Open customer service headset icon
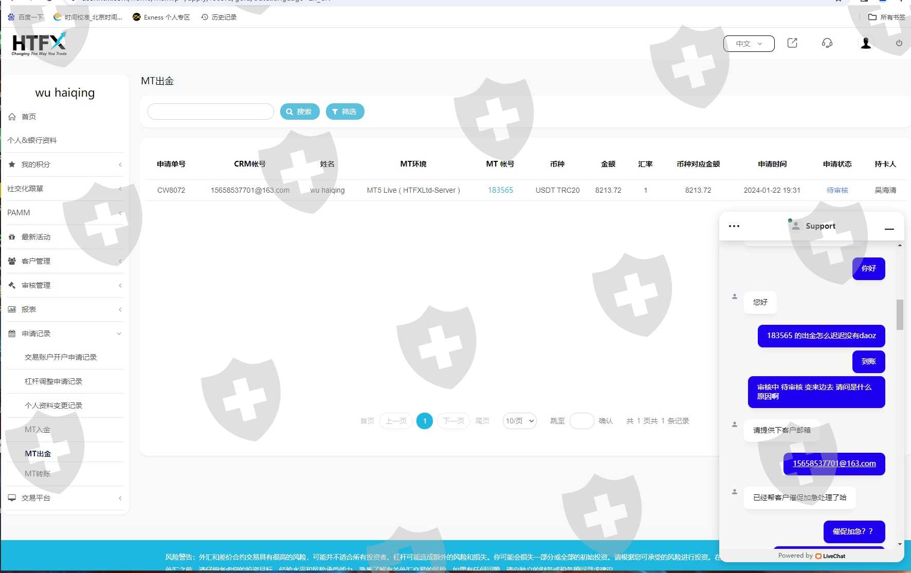Screen dimensions: 911x573 [827, 43]
